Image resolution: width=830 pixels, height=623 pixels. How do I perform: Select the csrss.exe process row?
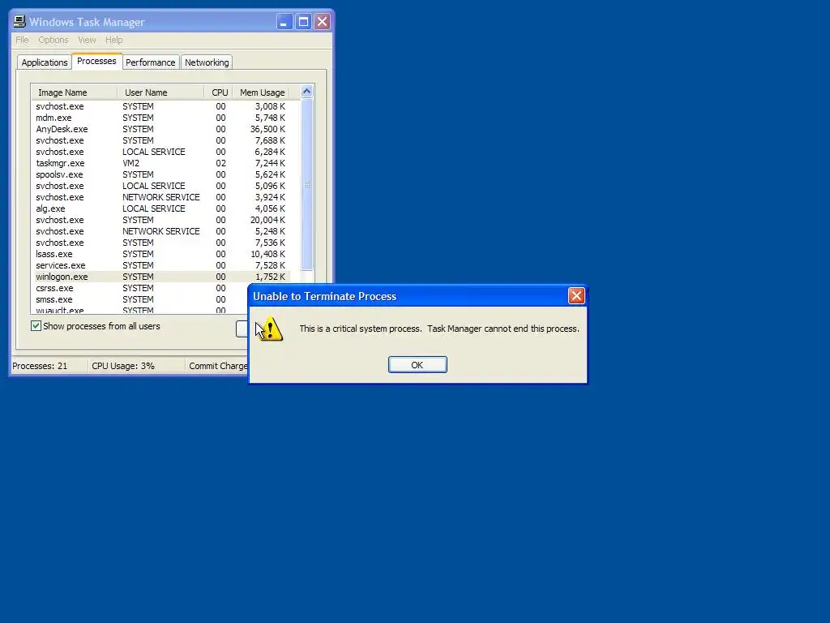(x=139, y=288)
